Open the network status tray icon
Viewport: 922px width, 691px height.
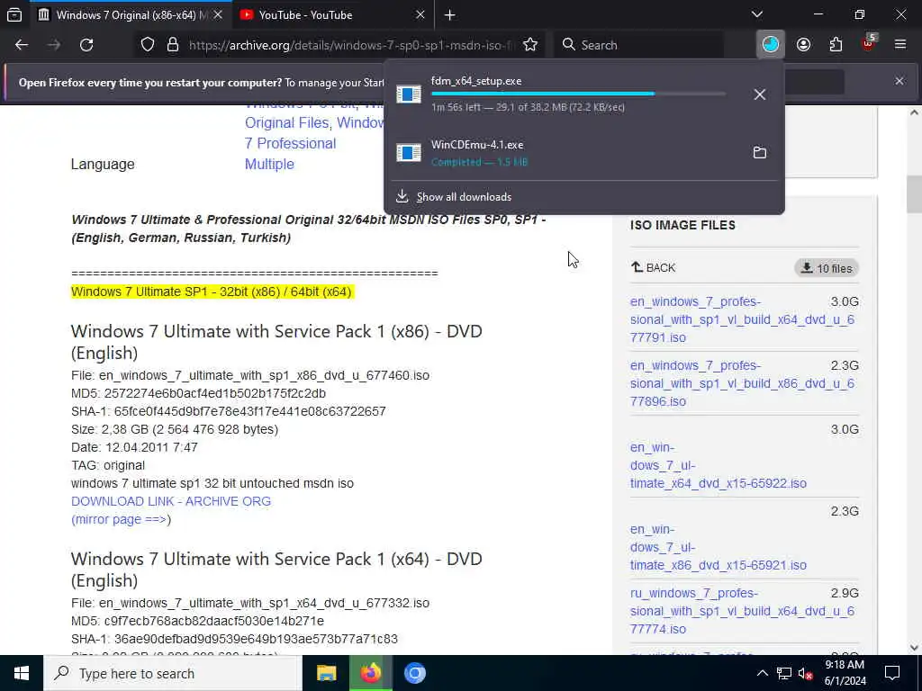[784, 673]
